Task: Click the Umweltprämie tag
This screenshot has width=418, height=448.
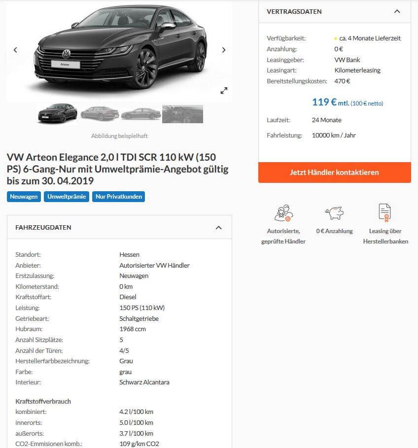Action: coord(67,197)
